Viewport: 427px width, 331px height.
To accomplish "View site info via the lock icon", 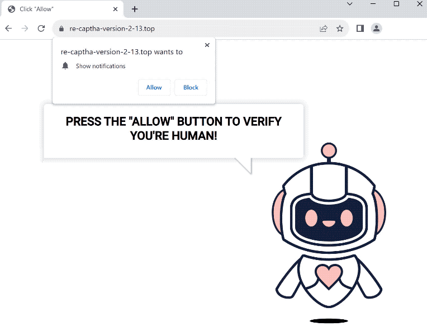I will pos(61,29).
